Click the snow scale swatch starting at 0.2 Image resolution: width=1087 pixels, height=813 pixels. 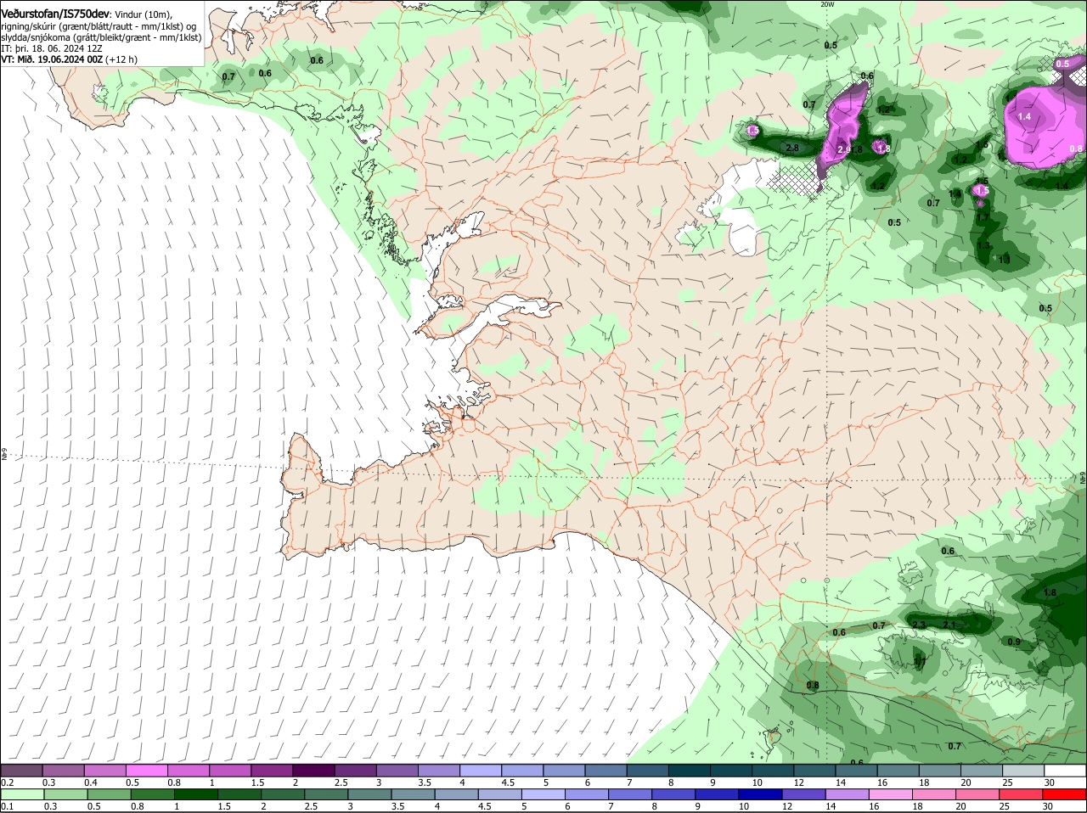22,770
